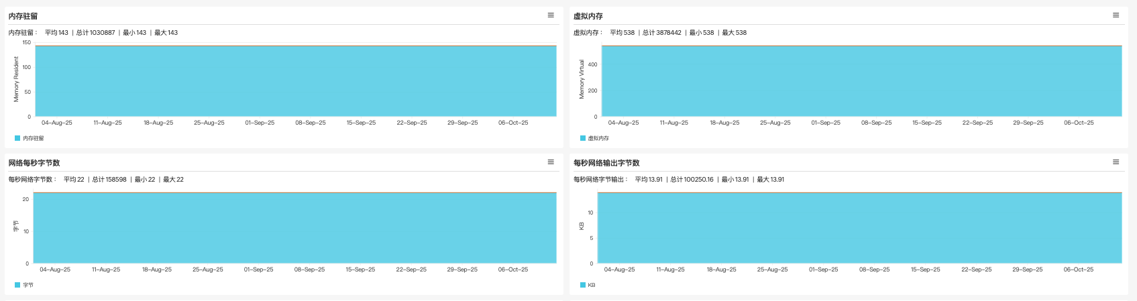1137x301 pixels.
Task: Select the 内存驻留 panel title
Action: [x=23, y=16]
